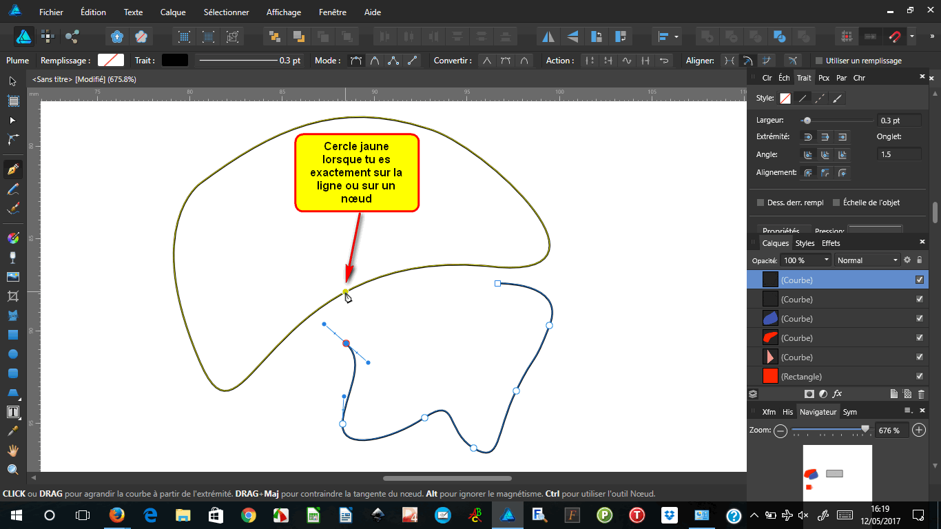This screenshot has height=529, width=941.
Task: Select the Color Picker eyedropper tool
Action: click(12, 431)
